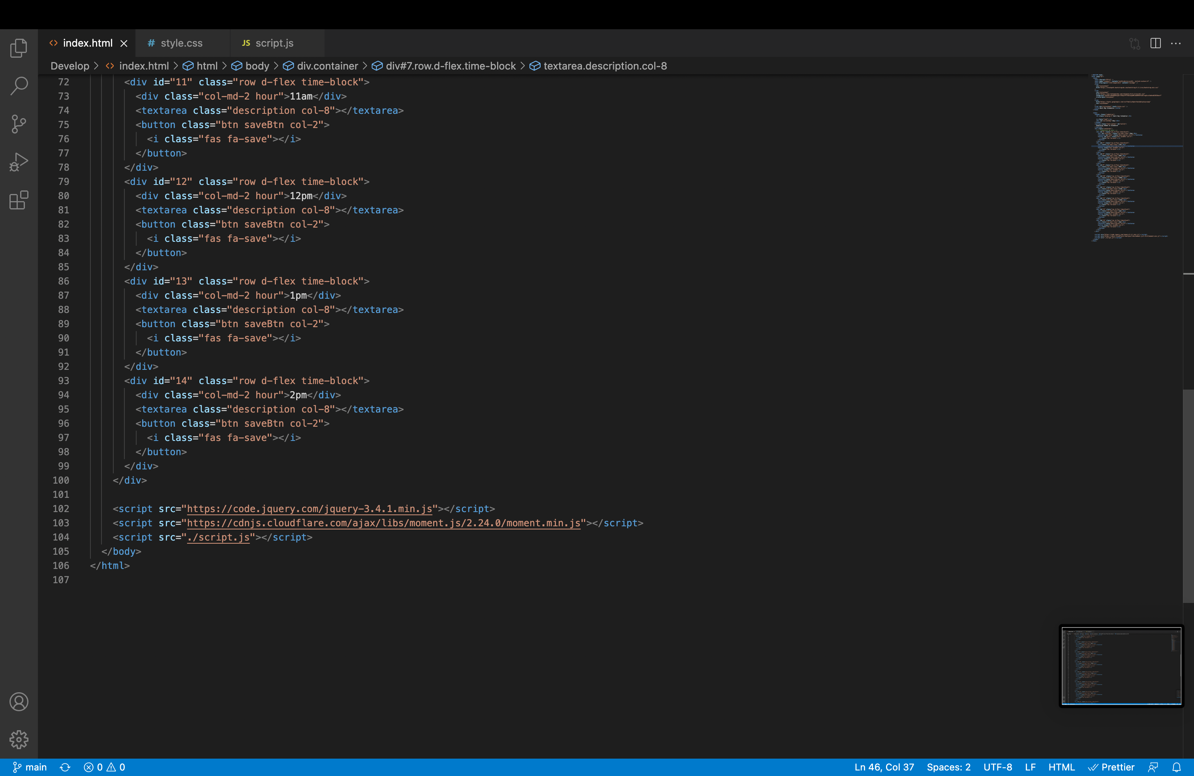Click the main branch indicator

point(30,767)
